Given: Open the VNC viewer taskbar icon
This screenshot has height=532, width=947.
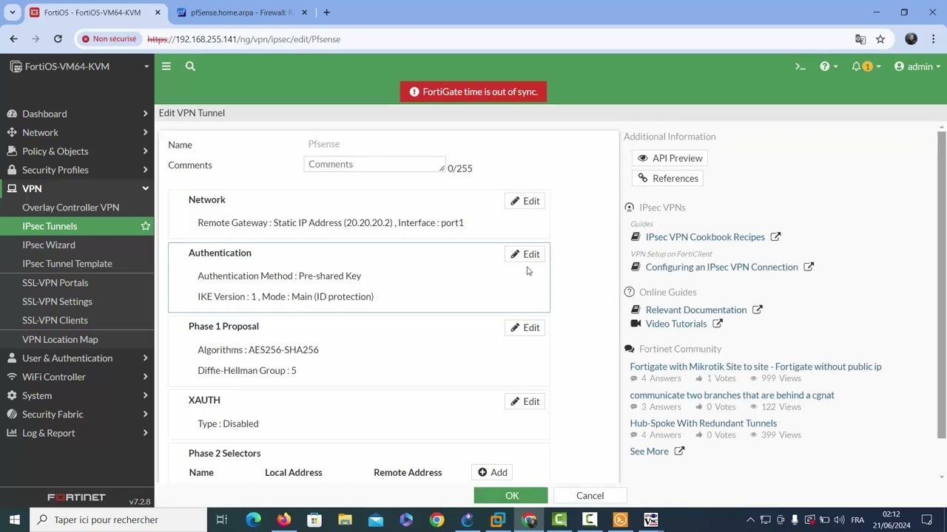Looking at the screenshot, I should [650, 520].
